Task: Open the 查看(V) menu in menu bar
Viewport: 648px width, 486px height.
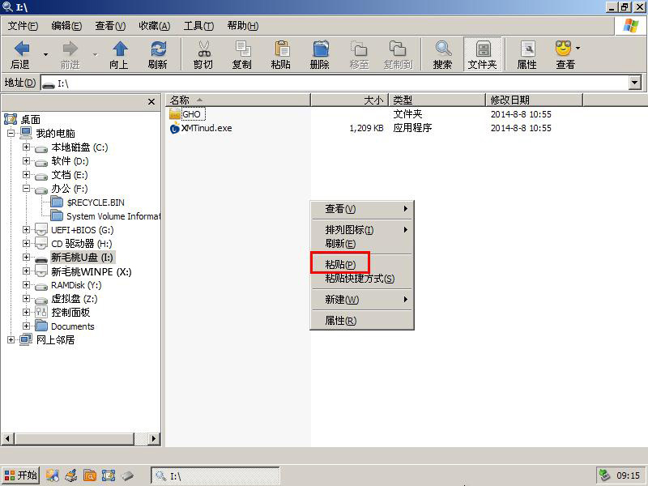Action: point(110,26)
